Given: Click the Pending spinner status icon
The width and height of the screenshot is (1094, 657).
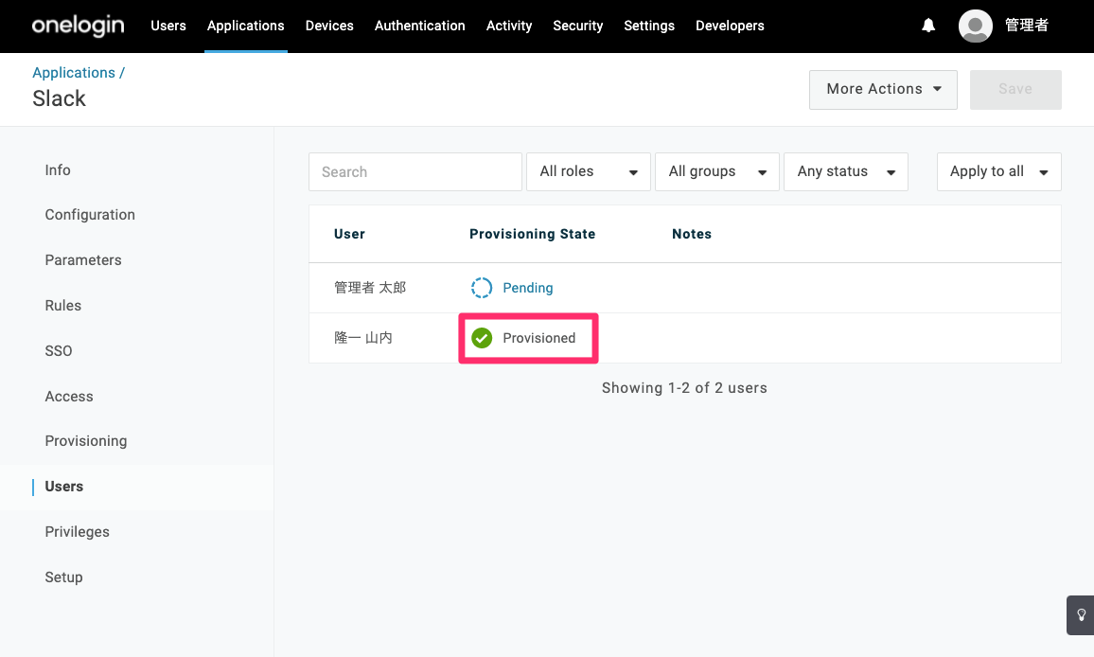Looking at the screenshot, I should pos(482,288).
